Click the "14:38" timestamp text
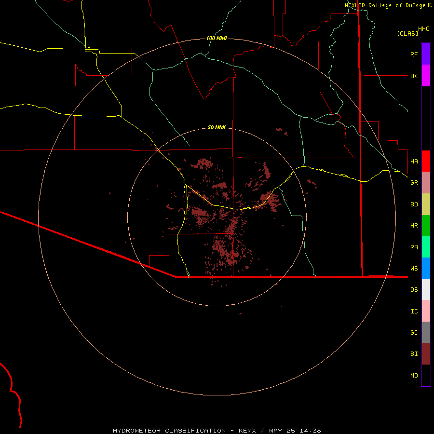Screen dimensions: 434x434 (x=310, y=431)
